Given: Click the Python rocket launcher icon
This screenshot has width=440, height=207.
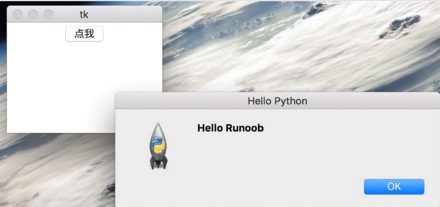Looking at the screenshot, I should 159,146.
